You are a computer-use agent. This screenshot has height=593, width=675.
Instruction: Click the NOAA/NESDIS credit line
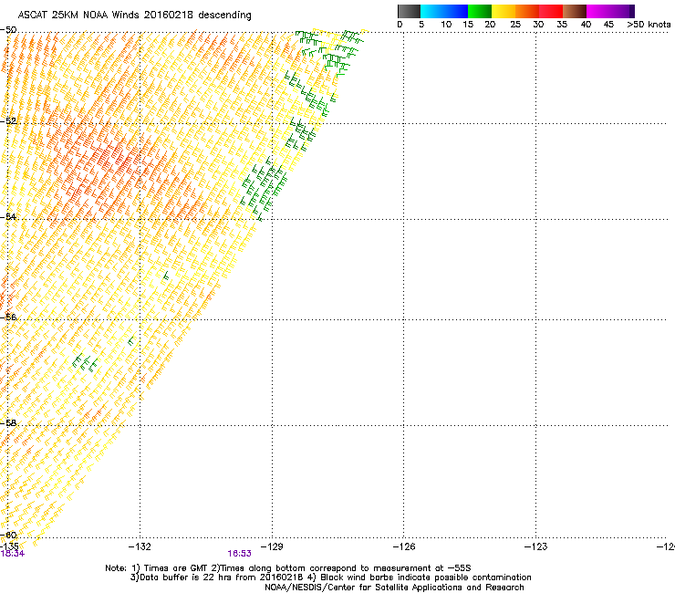tap(394, 588)
